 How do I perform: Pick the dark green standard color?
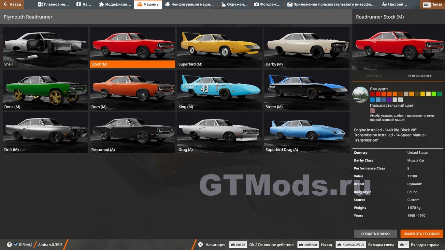pyautogui.click(x=439, y=94)
